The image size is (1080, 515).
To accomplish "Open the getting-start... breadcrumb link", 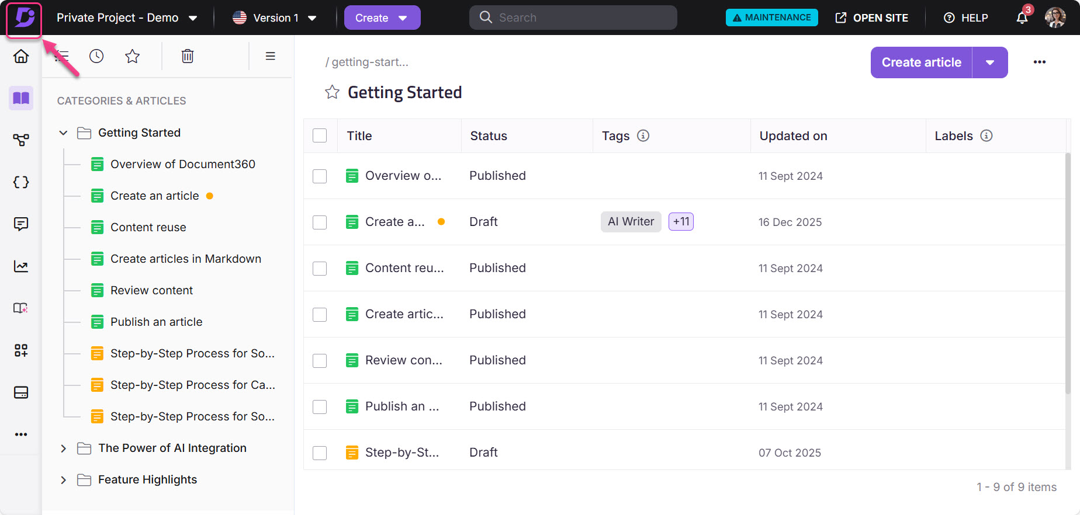I will (369, 62).
